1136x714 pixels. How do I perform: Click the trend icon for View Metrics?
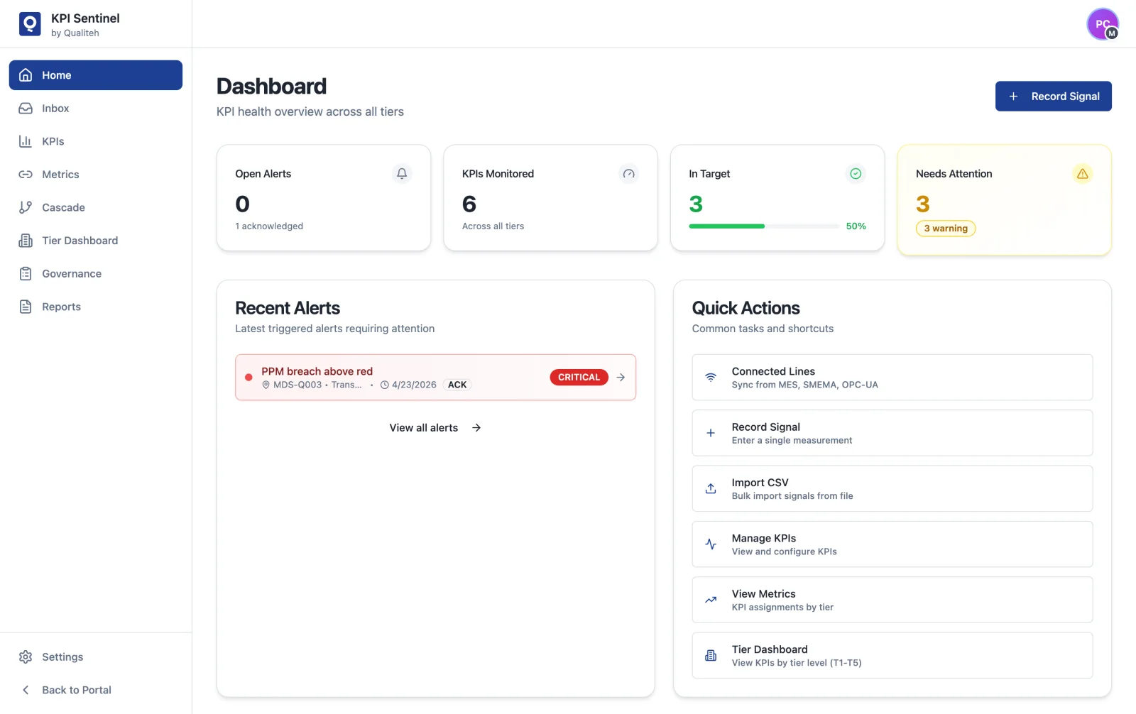tap(711, 600)
